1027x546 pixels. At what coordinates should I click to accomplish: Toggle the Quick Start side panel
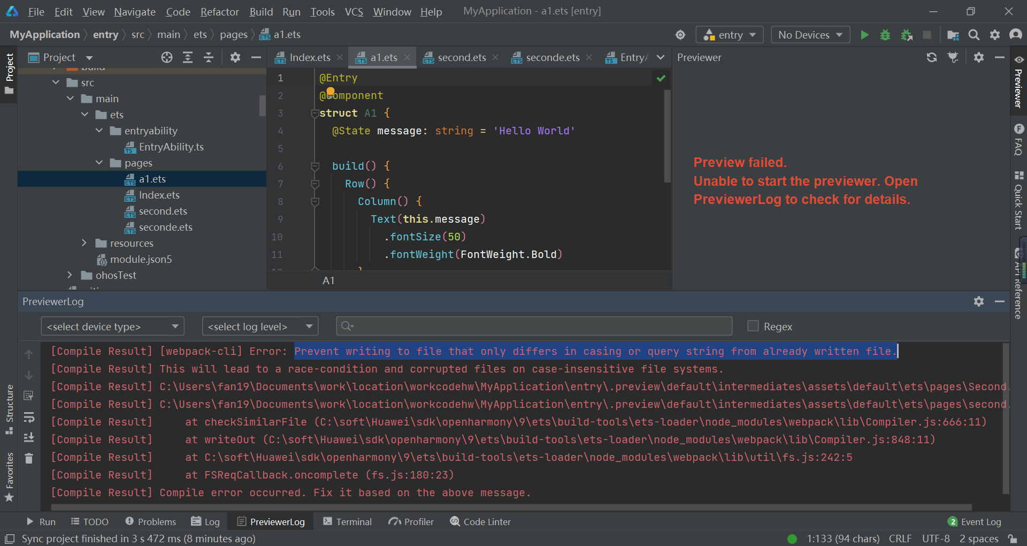(x=1018, y=200)
